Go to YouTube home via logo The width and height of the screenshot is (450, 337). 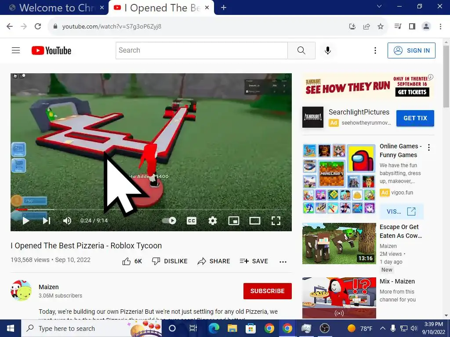51,50
